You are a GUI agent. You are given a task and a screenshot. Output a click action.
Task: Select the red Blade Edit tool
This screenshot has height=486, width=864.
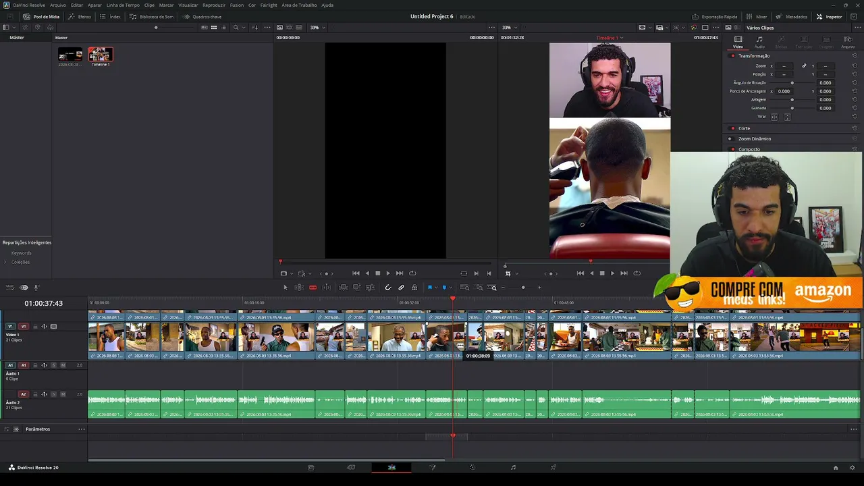tap(313, 288)
